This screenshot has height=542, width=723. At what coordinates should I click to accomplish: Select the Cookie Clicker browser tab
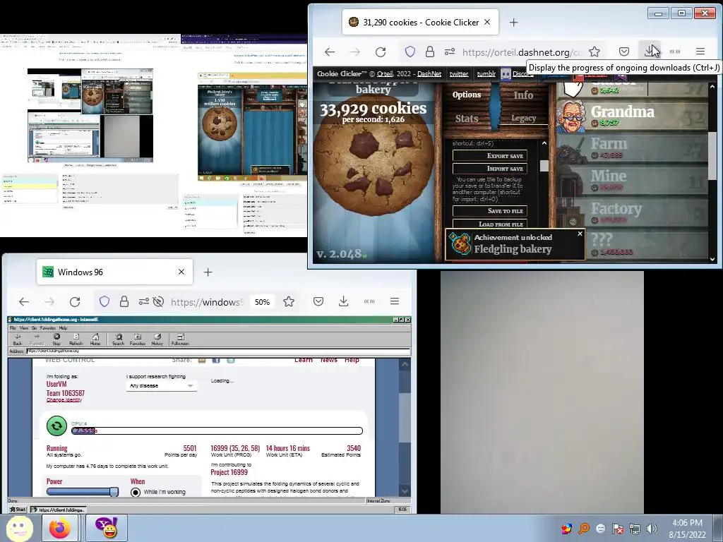pyautogui.click(x=420, y=22)
